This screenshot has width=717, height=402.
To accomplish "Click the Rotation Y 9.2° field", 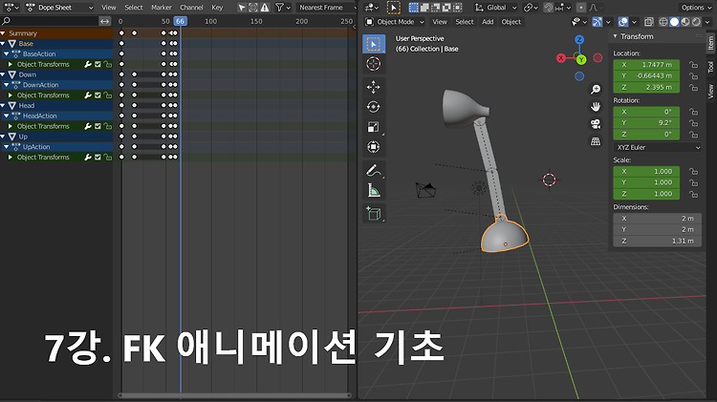I will pos(646,123).
